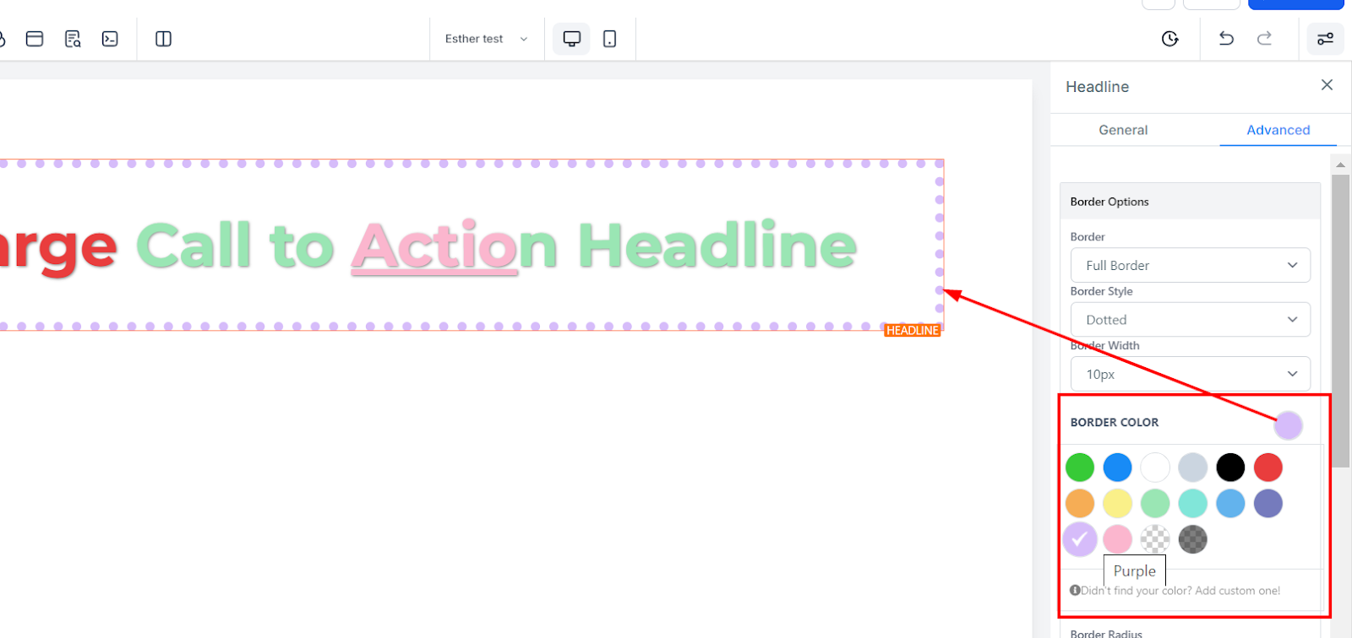Open the Esther test dropdown
1352x638 pixels.
pyautogui.click(x=486, y=39)
